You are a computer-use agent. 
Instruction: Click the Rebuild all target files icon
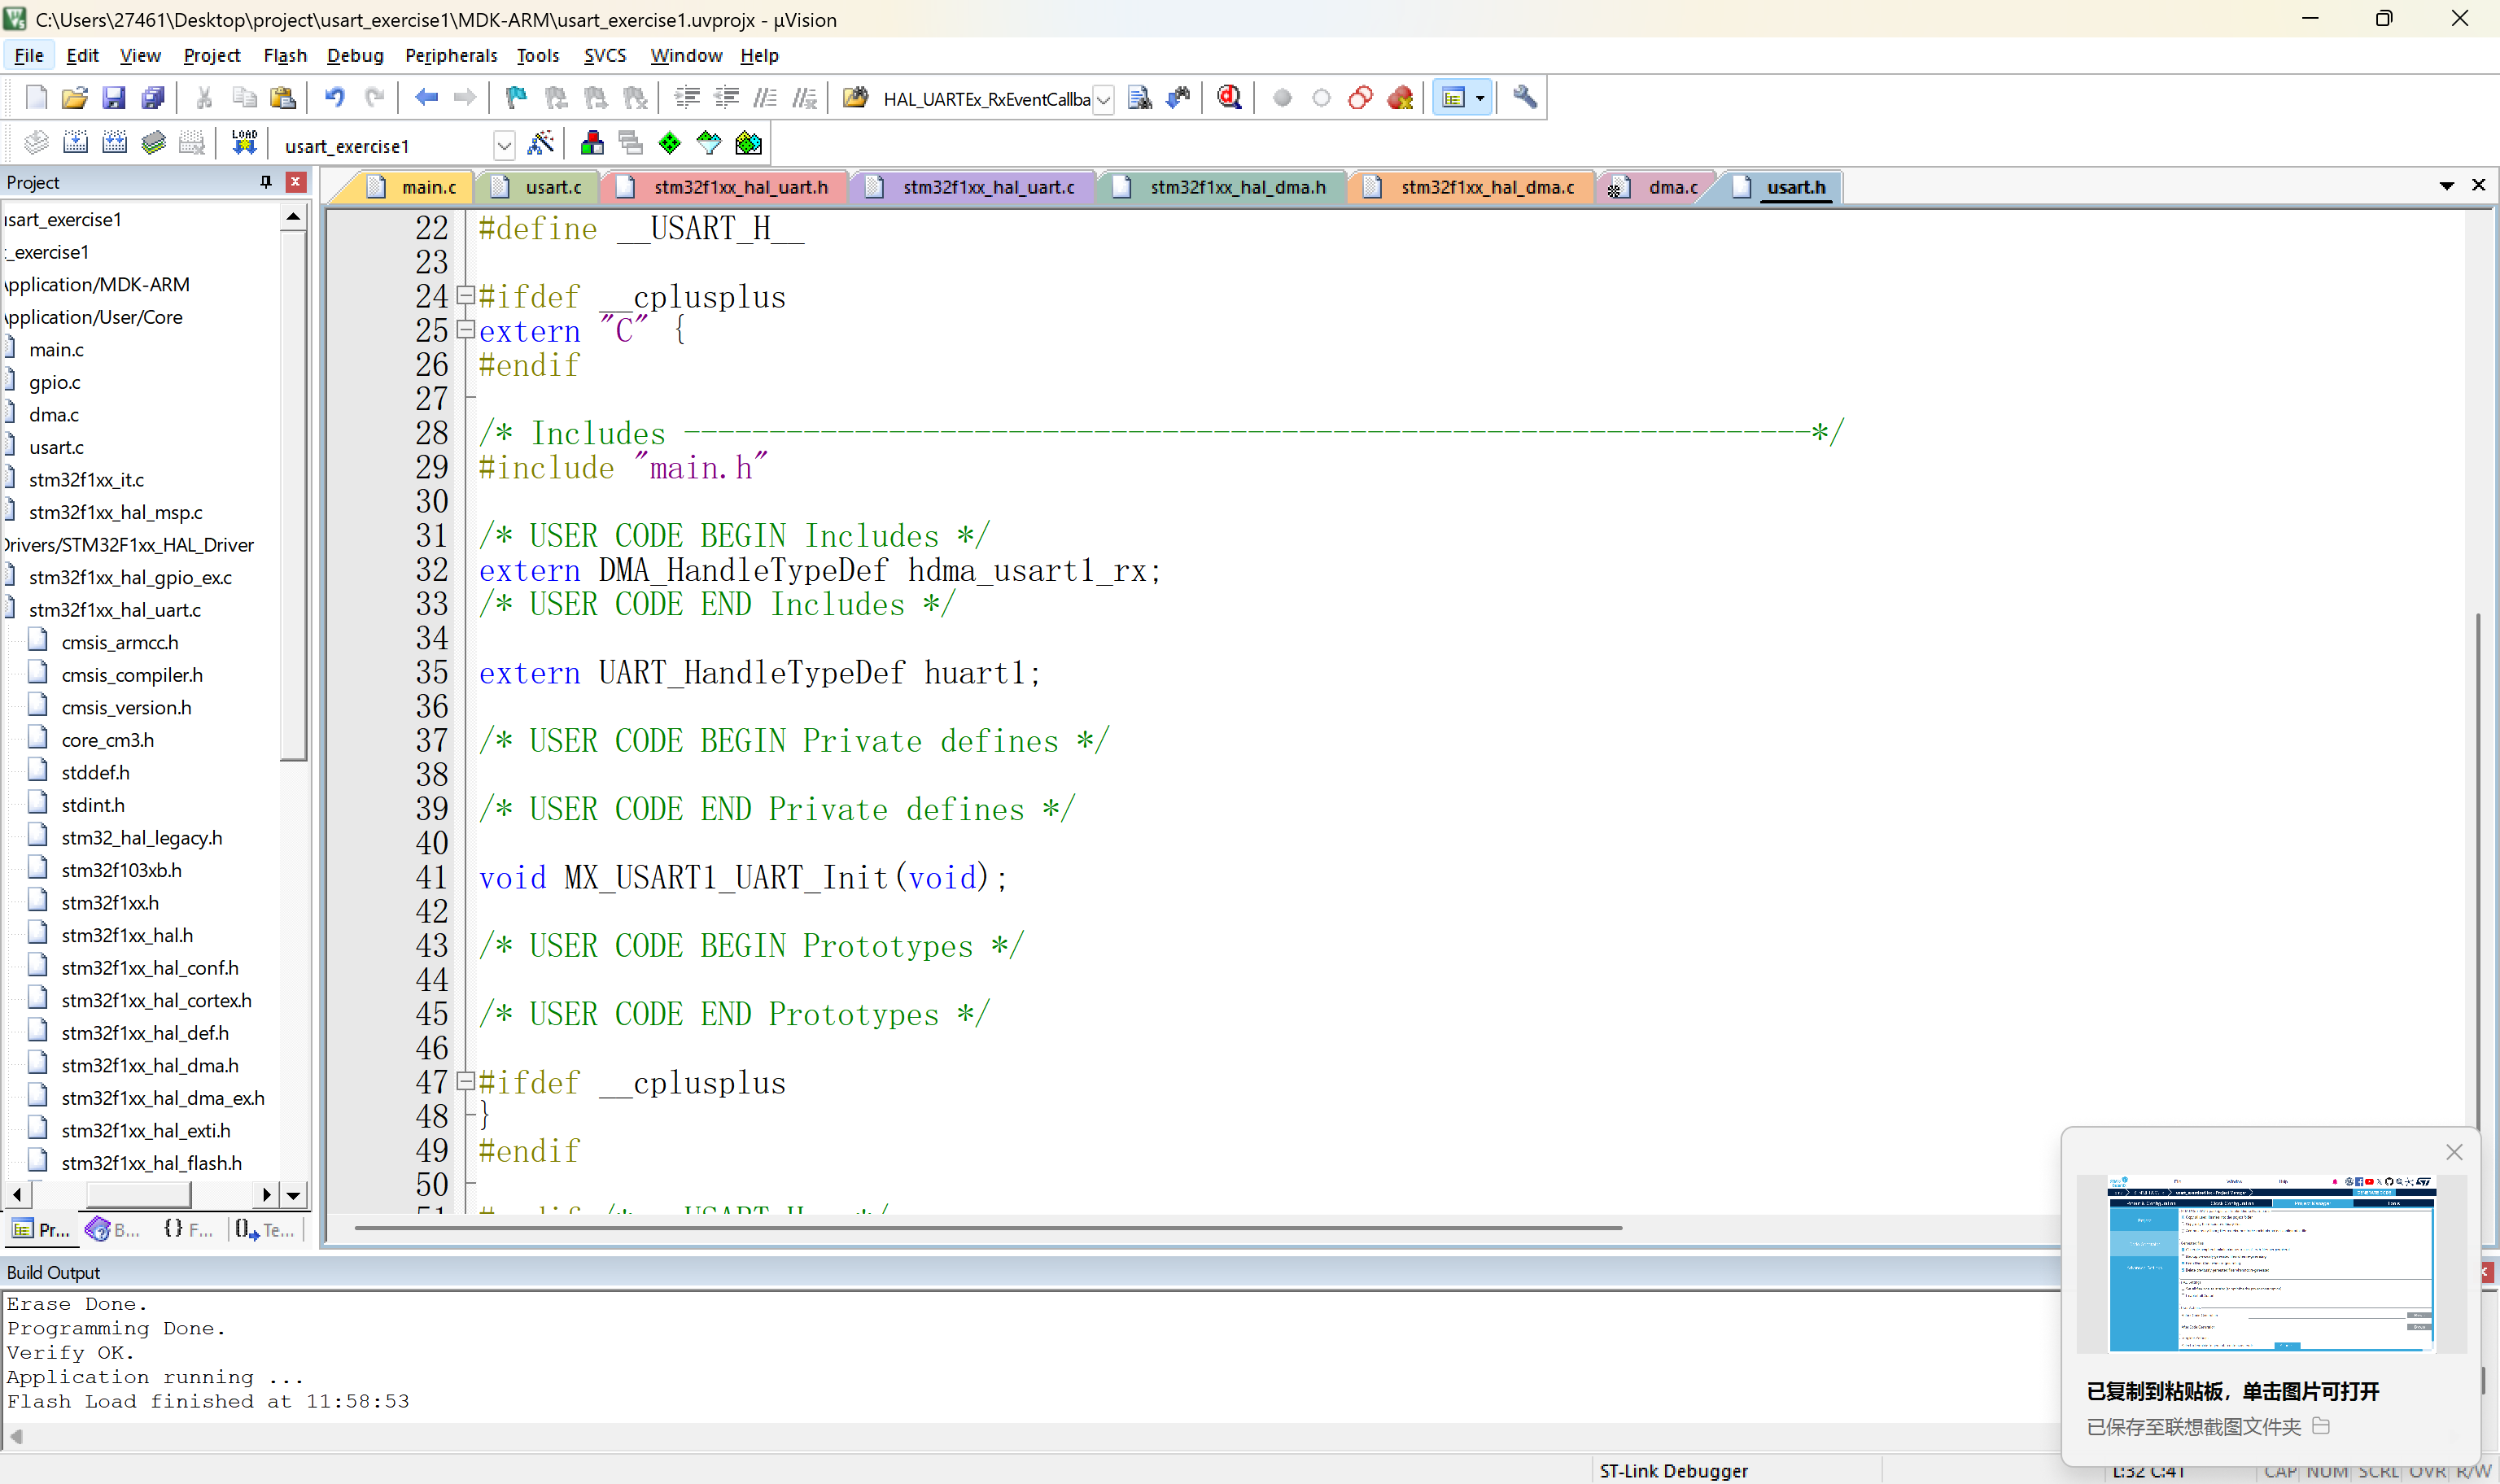(x=115, y=143)
